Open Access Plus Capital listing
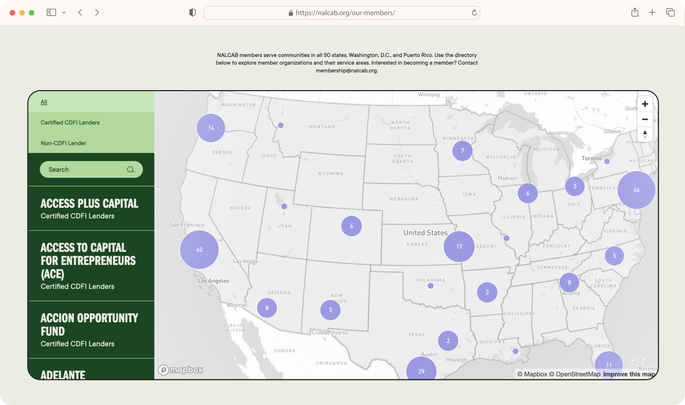The image size is (685, 405). (91, 208)
